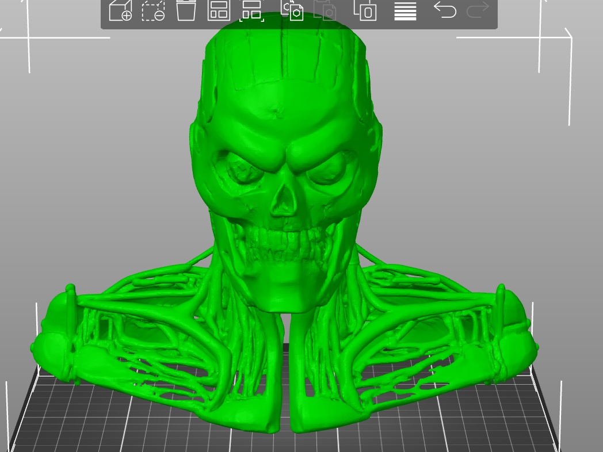This screenshot has width=603, height=452.
Task: Click the greyed Paste clipboard icon
Action: tap(325, 10)
